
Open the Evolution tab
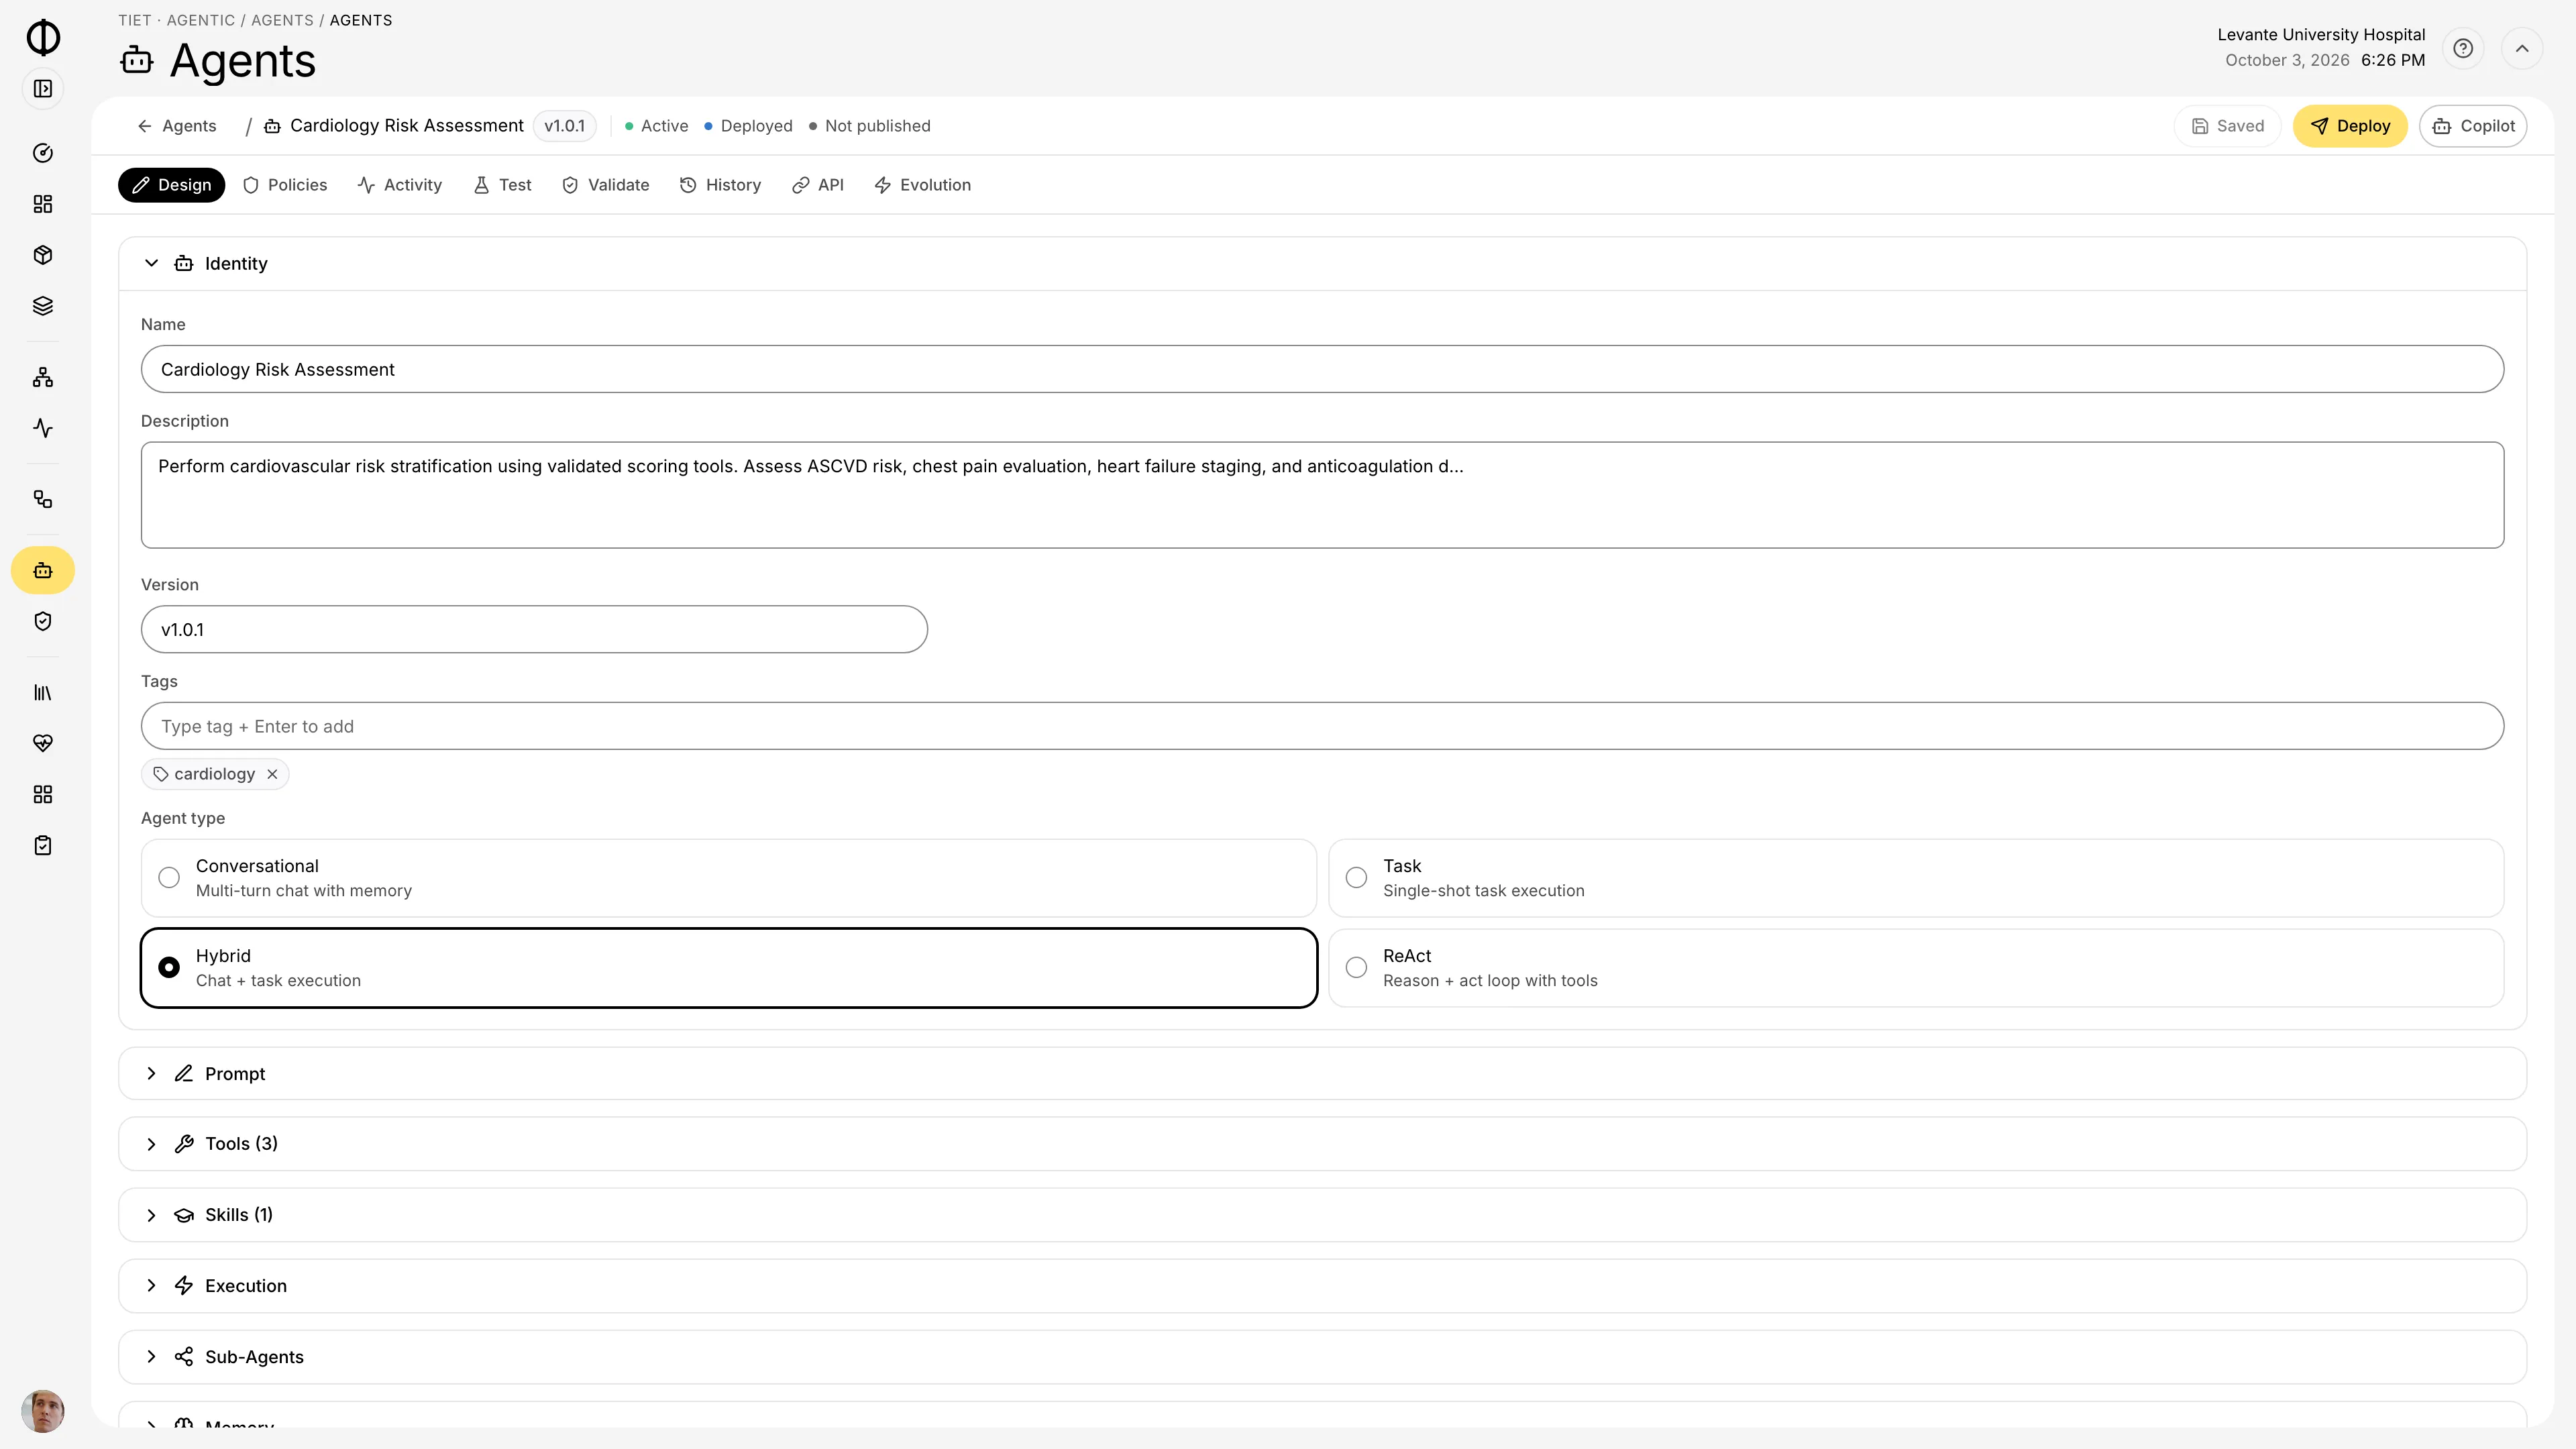pos(923,185)
